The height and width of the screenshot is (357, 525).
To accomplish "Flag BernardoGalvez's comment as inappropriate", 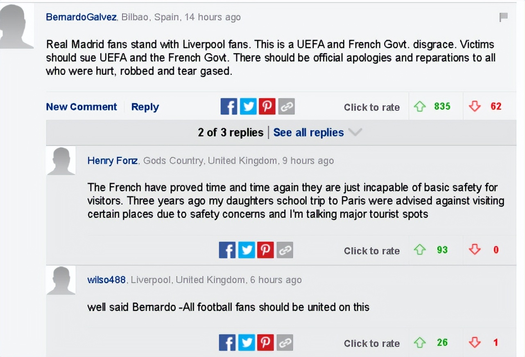I will point(503,17).
